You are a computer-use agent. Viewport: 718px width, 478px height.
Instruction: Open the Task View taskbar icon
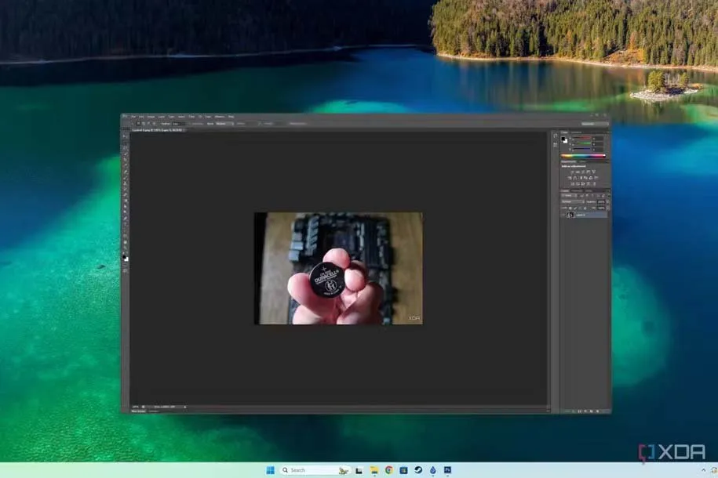click(x=359, y=470)
